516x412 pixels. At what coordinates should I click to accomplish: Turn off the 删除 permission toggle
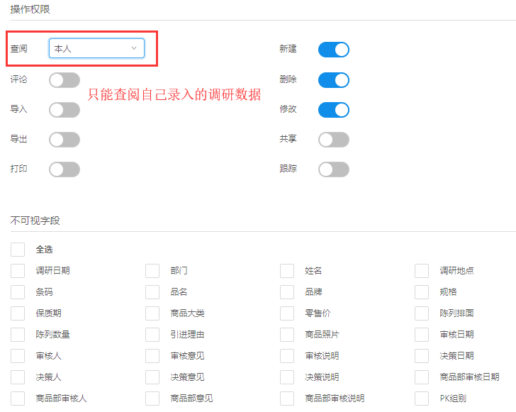[x=333, y=79]
